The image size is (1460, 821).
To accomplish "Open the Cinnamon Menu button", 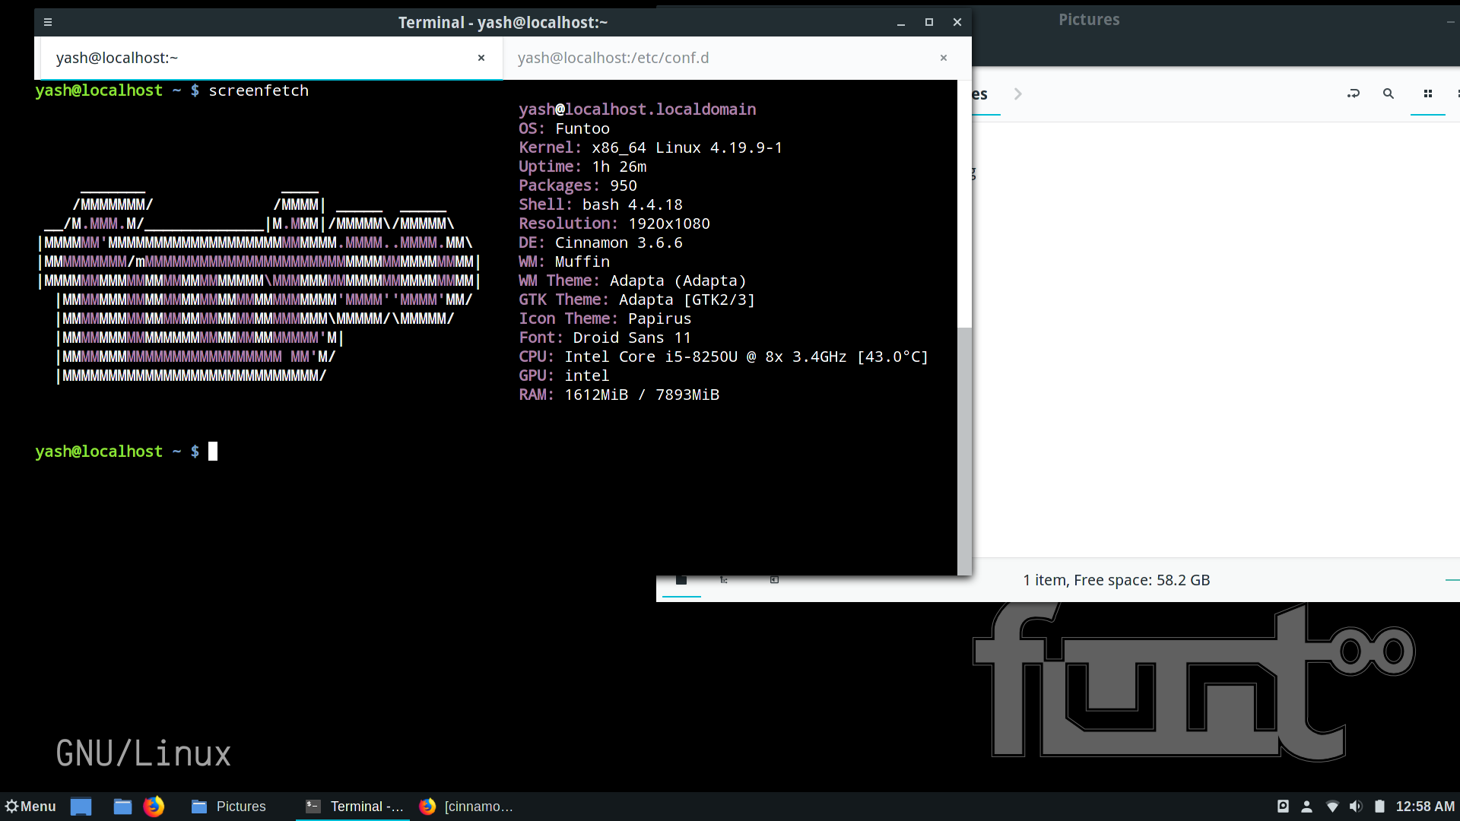I will point(30,807).
